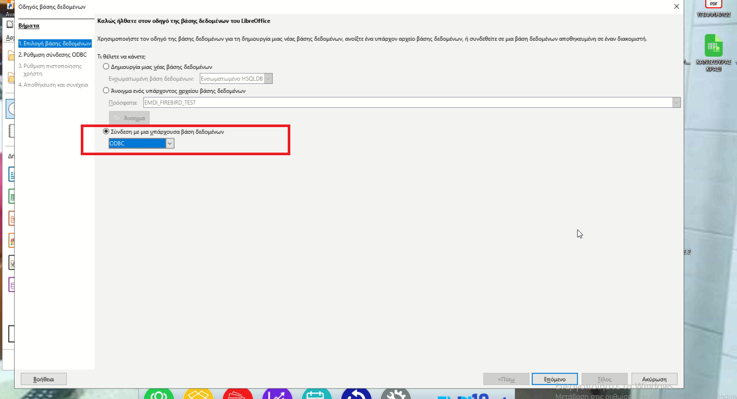This screenshot has height=399, width=737.
Task: Click the 'Ενσωματωμένη βάση δεδομένων:' label
Action: [x=152, y=79]
